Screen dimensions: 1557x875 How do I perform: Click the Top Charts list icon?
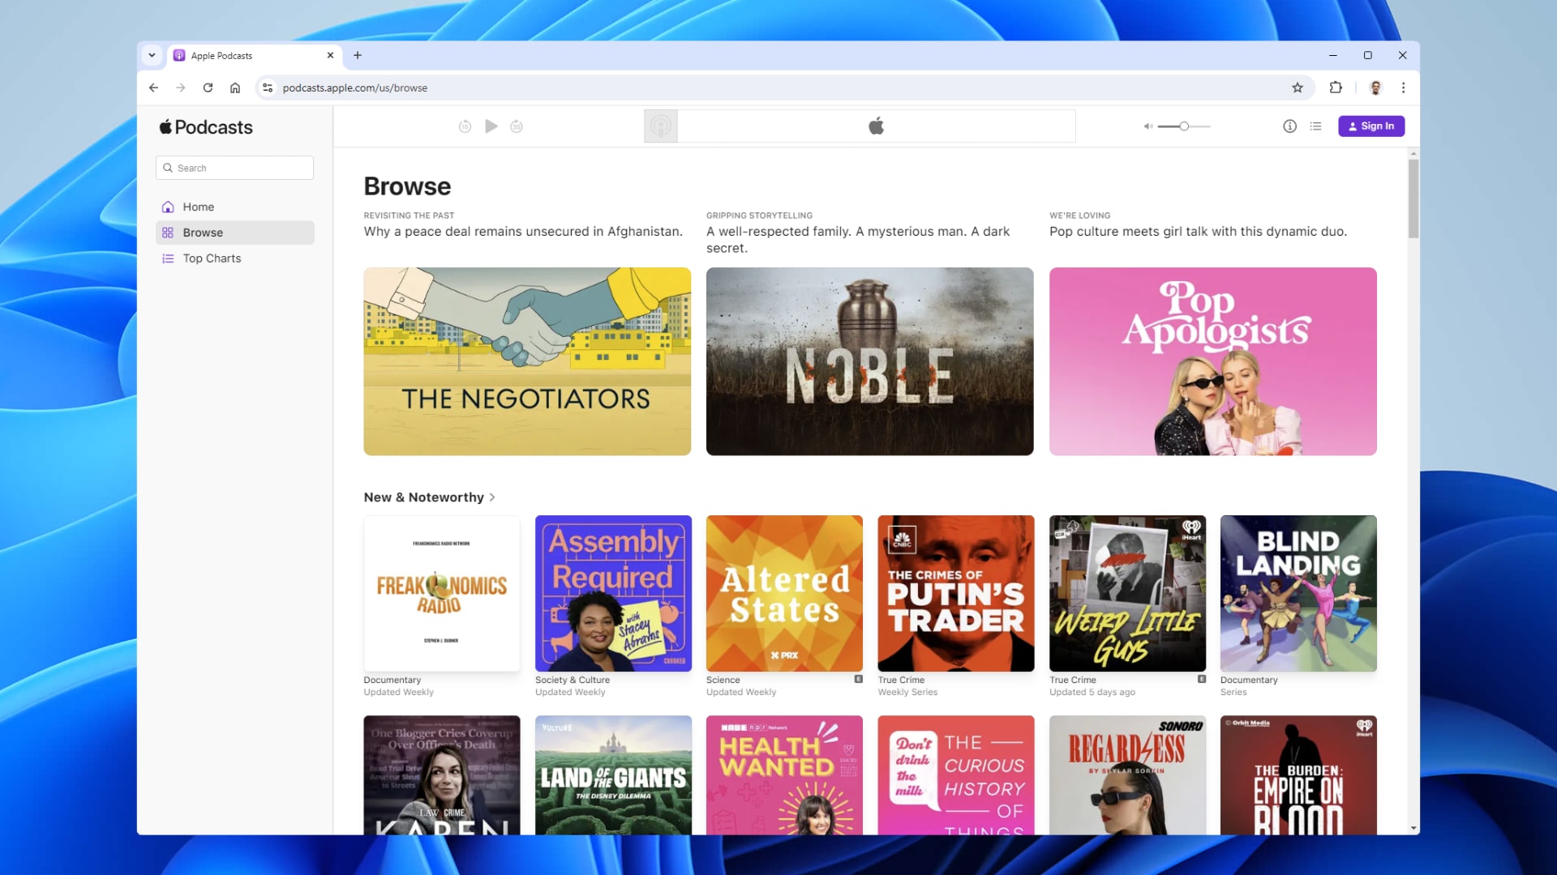tap(168, 258)
